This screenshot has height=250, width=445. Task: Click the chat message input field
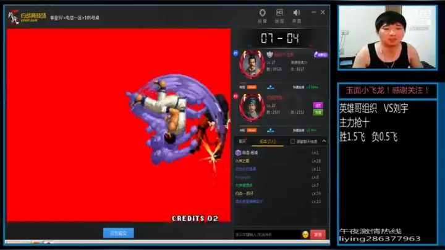pyautogui.click(x=267, y=235)
